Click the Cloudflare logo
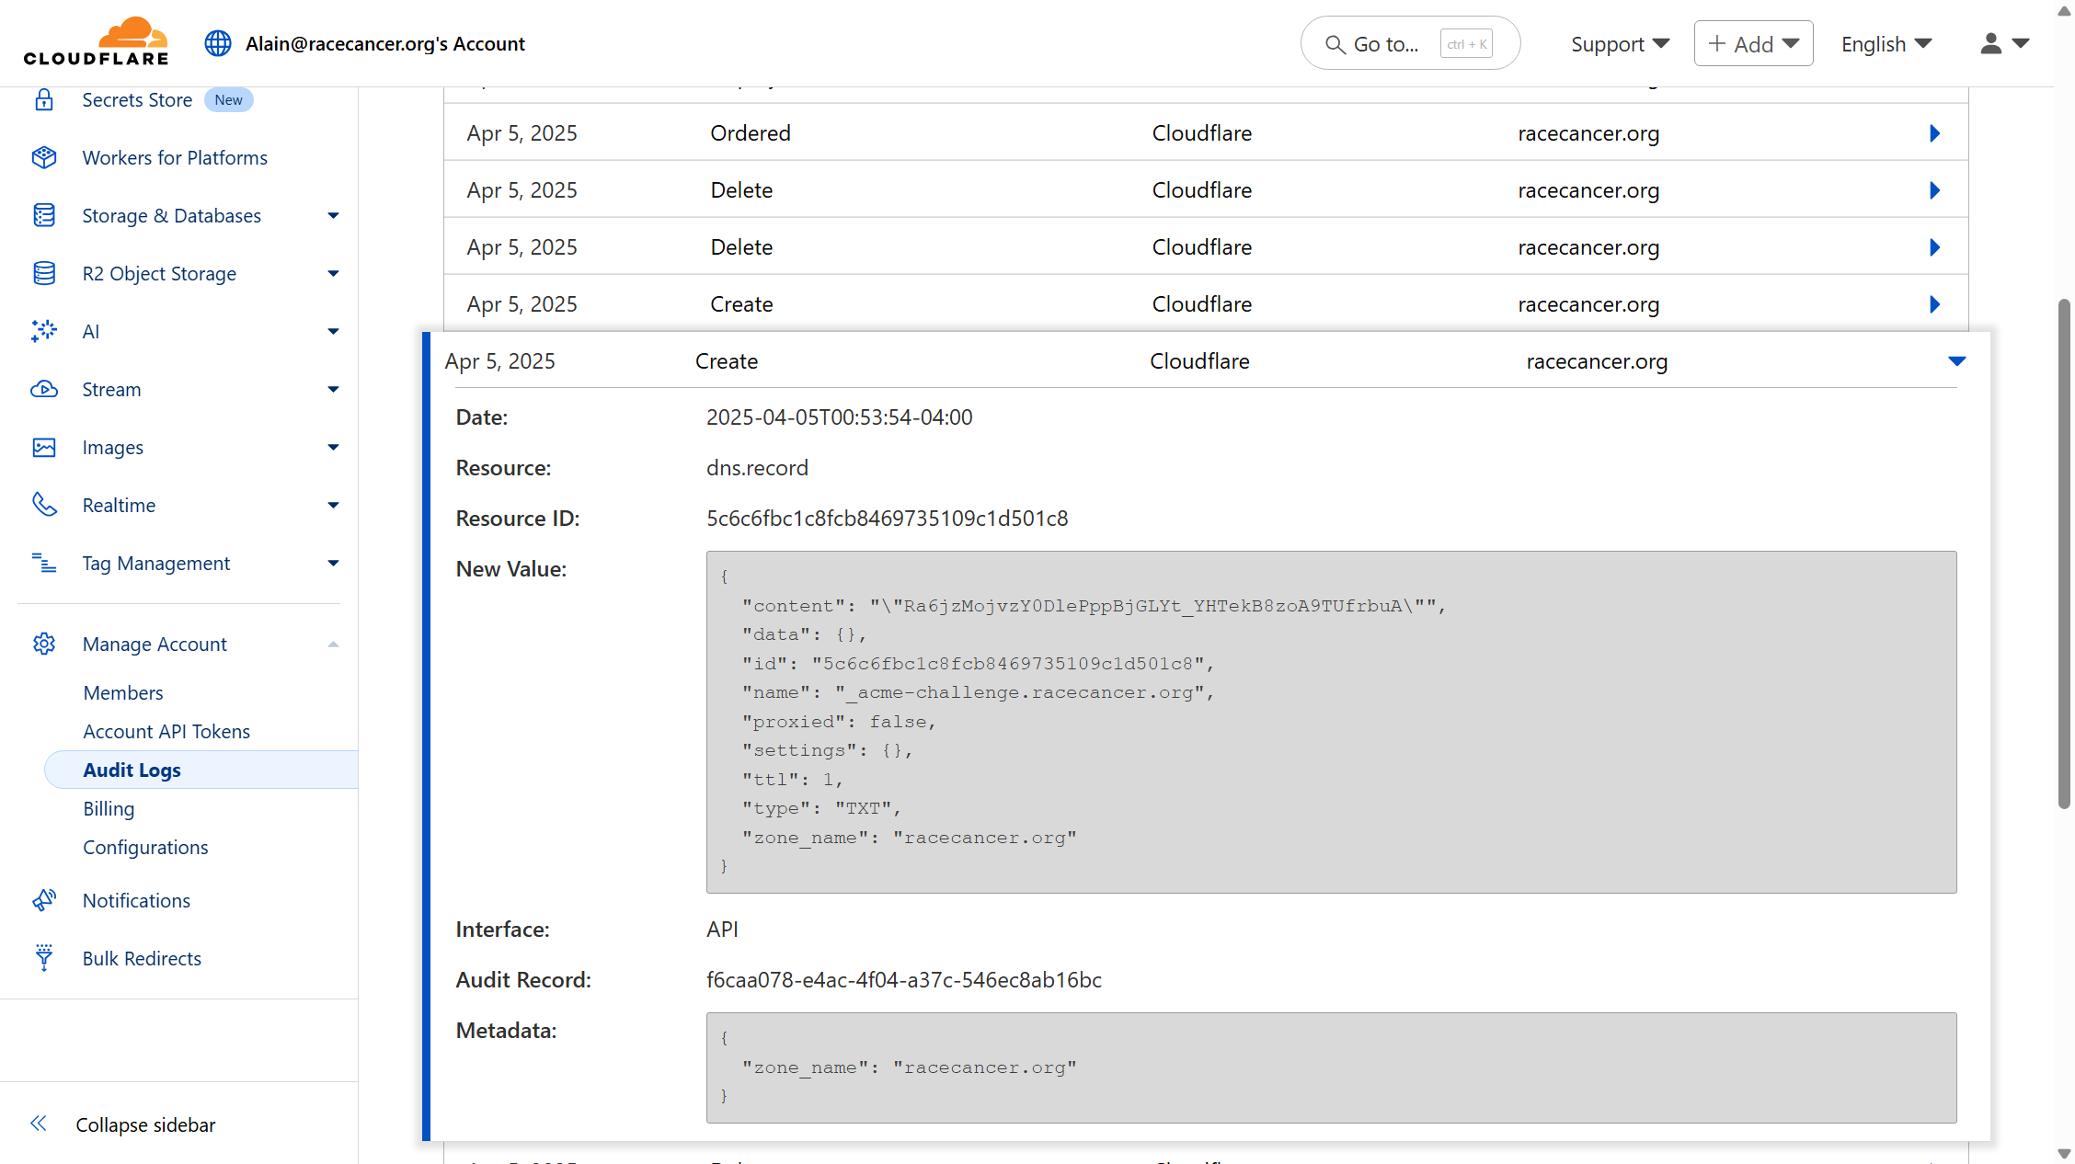The image size is (2075, 1164). tap(97, 42)
